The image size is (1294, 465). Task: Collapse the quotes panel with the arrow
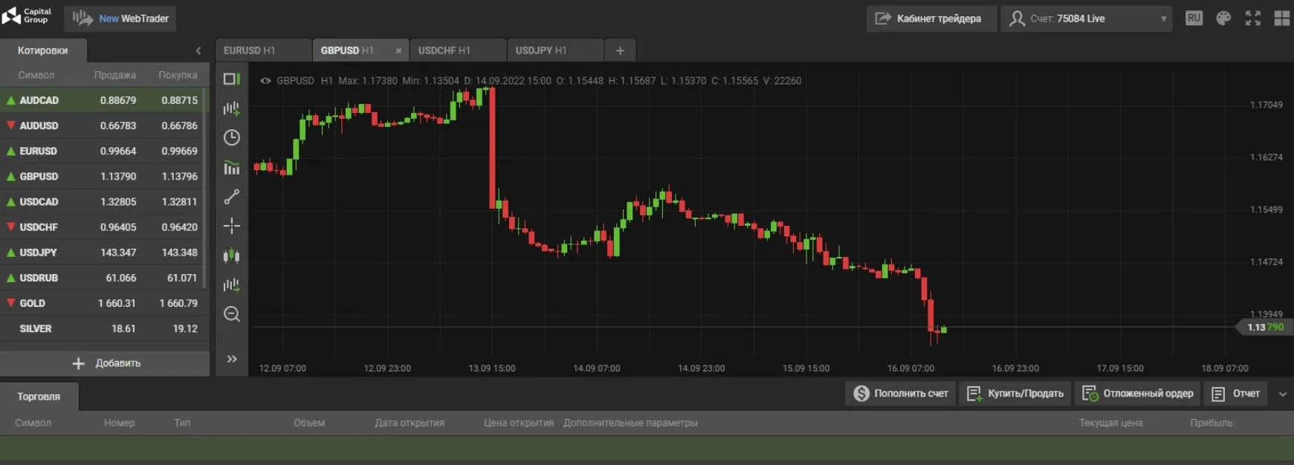pyautogui.click(x=198, y=51)
